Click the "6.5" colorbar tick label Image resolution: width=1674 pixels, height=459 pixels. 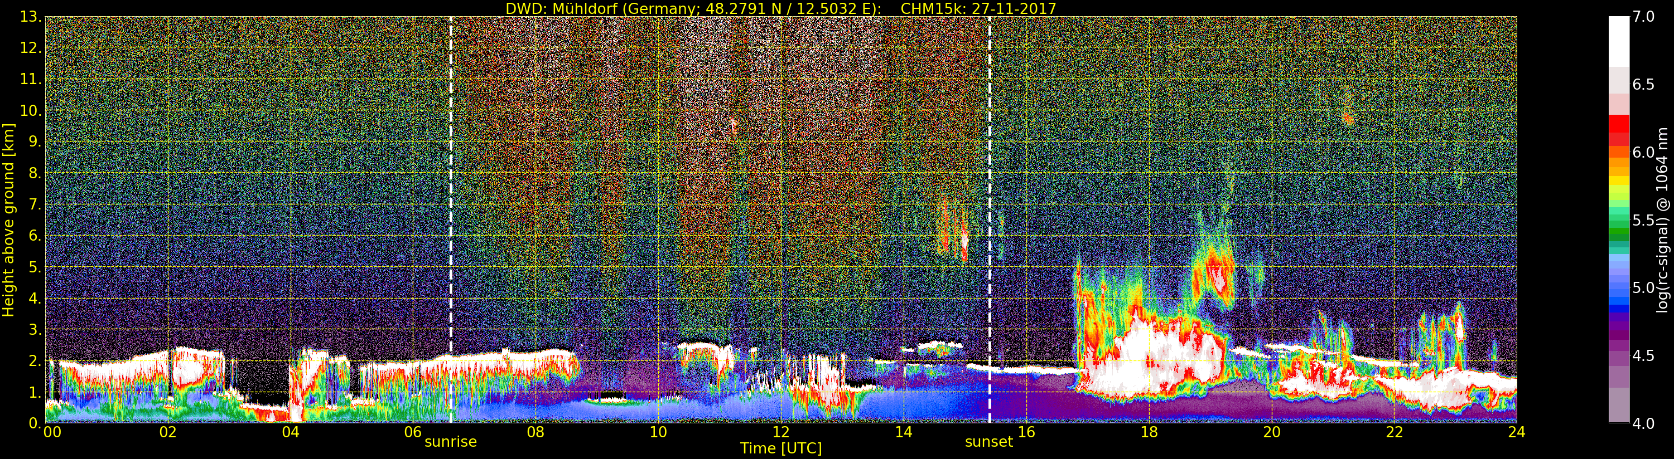(1643, 85)
